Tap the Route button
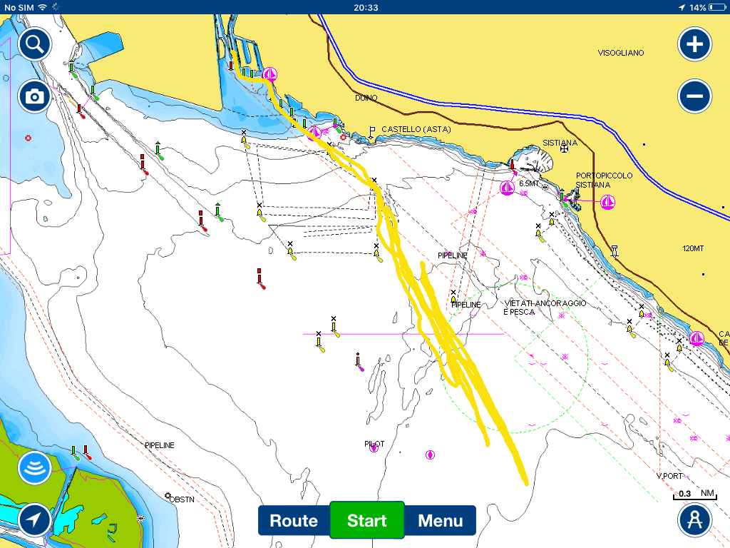Viewport: 730px width, 548px height. 294,520
